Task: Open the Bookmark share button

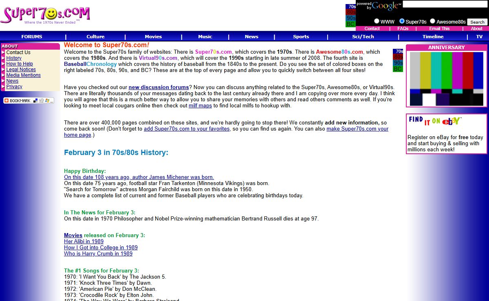Action: 29,100
